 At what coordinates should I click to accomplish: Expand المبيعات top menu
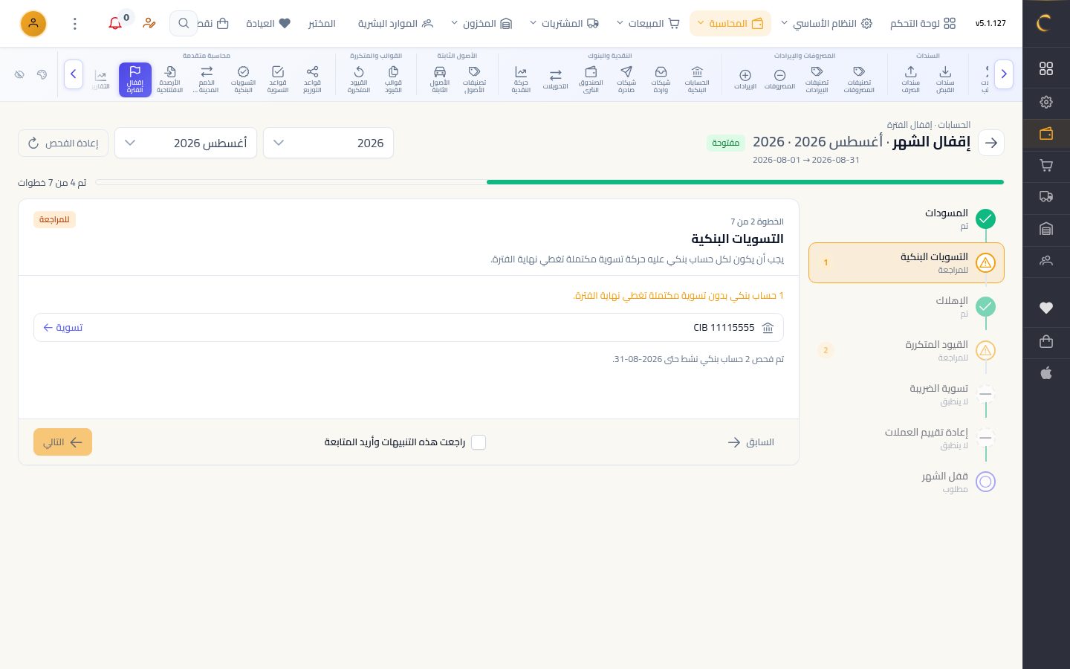tap(649, 24)
